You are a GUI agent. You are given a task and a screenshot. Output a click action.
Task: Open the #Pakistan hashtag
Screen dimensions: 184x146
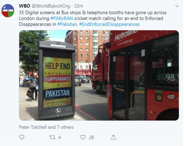(x=67, y=24)
